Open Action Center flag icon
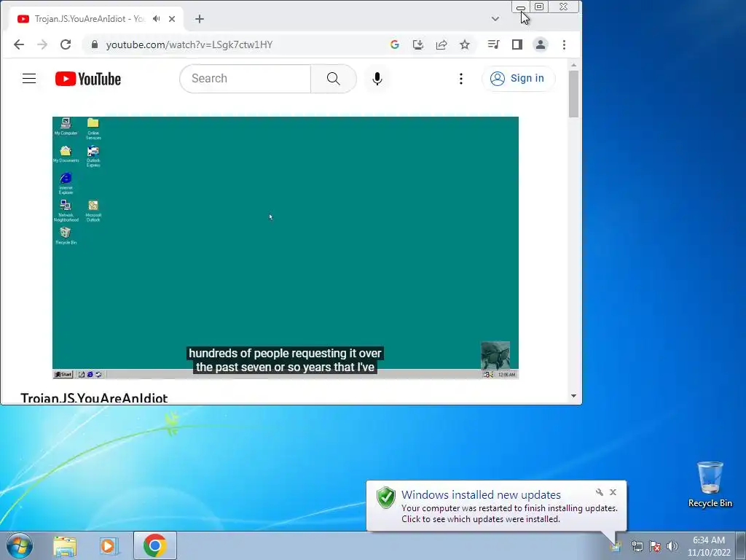746x560 pixels. click(655, 546)
